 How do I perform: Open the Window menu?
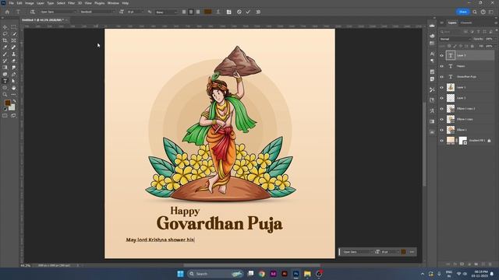click(113, 3)
